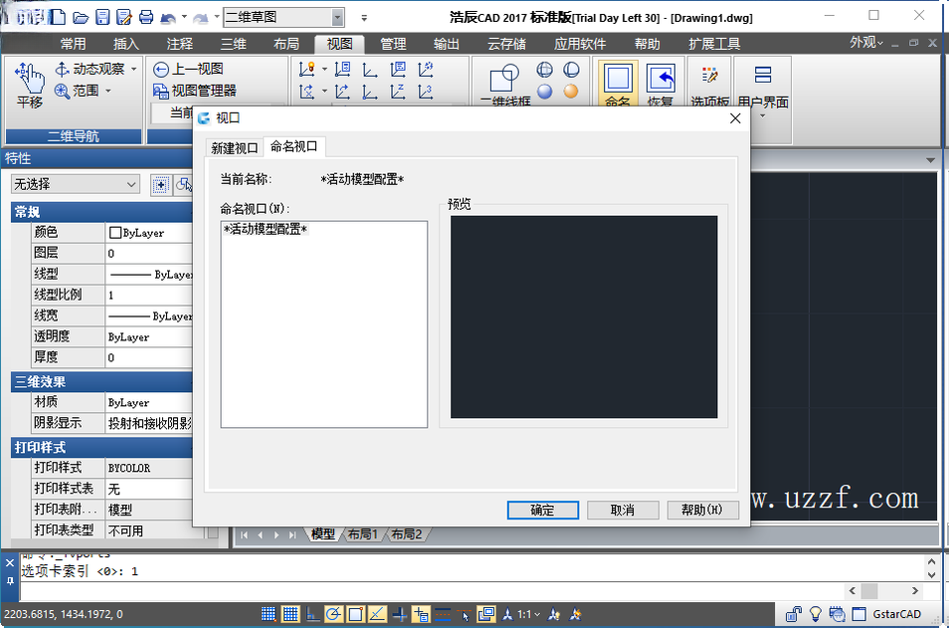The height and width of the screenshot is (628, 949).
Task: Click the 图层 value field 0
Action: pos(149,253)
